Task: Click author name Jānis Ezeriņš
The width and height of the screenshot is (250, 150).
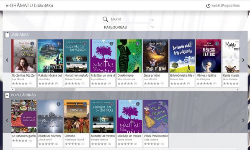Action: 45,140
